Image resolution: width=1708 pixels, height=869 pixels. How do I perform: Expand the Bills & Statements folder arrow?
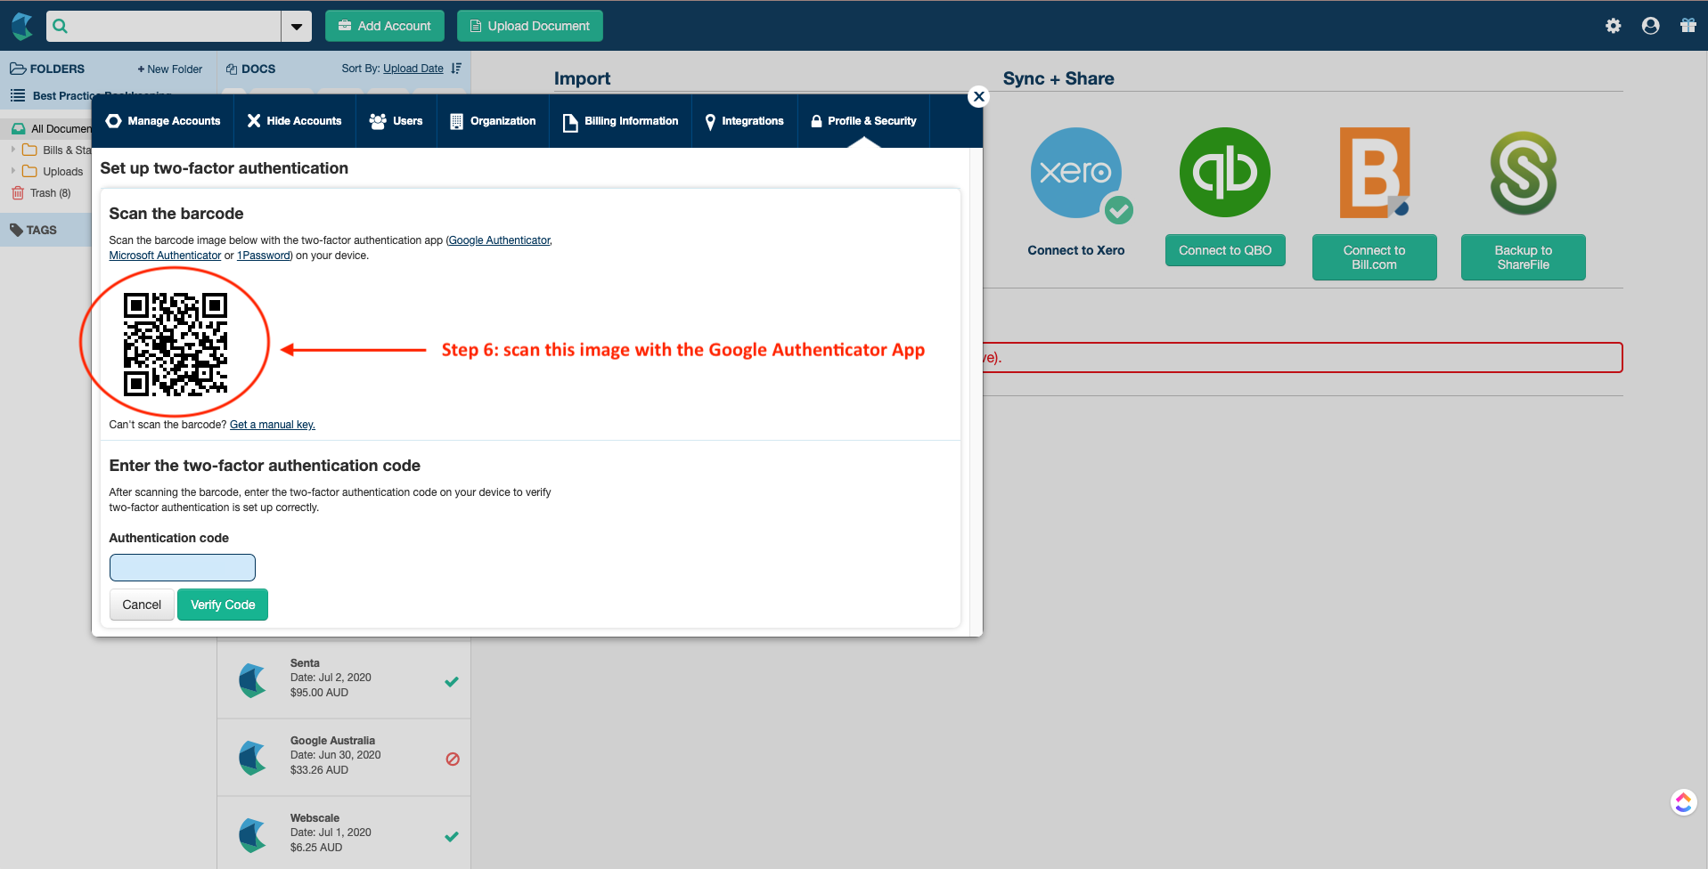(13, 150)
